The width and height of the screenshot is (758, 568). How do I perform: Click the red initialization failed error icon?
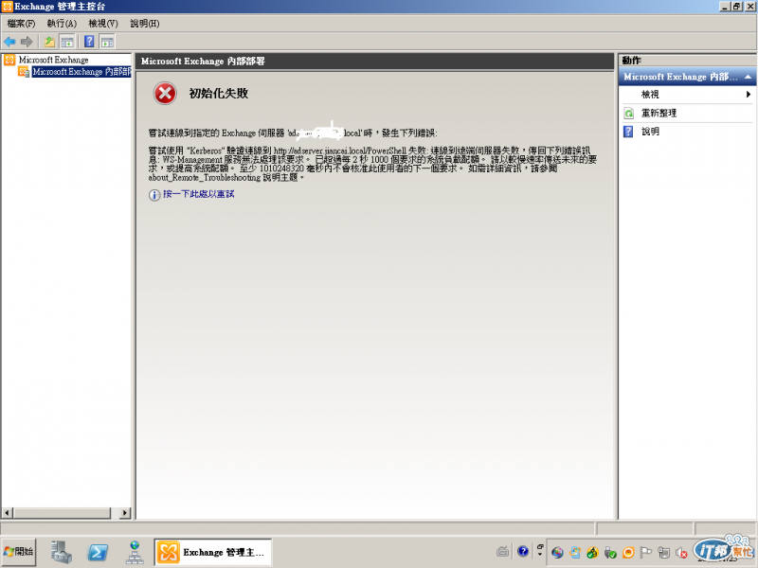[x=165, y=93]
